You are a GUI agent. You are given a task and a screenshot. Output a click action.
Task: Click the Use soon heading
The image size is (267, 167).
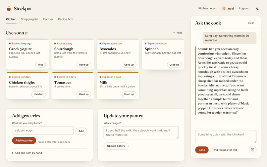click(15, 33)
